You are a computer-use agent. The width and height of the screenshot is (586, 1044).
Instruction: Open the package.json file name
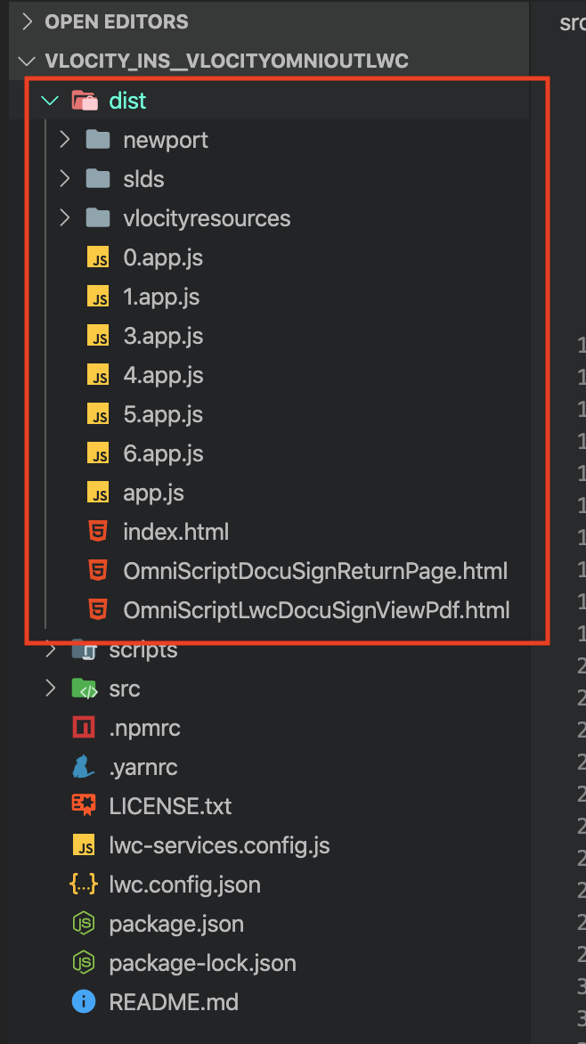click(x=176, y=924)
